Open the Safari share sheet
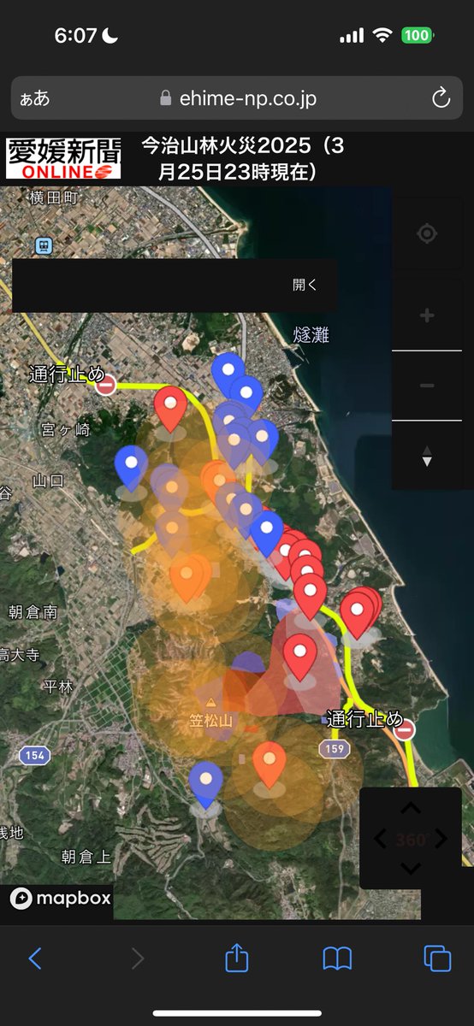This screenshot has height=1026, width=474. 236,958
